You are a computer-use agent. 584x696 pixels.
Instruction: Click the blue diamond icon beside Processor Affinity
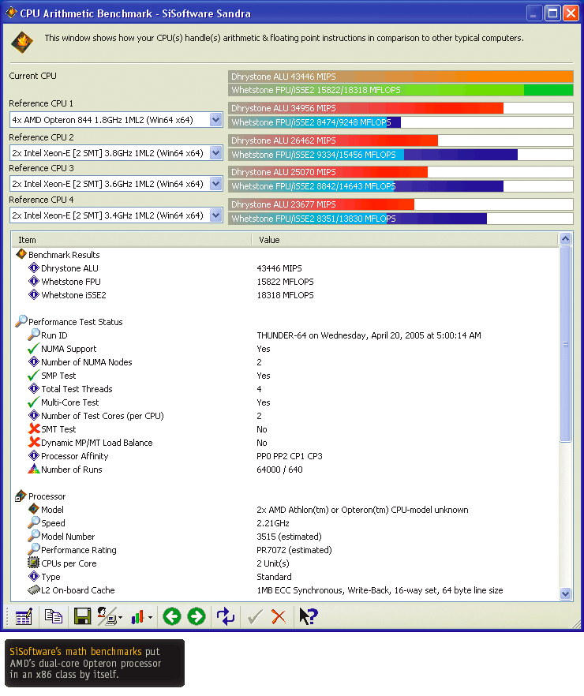(34, 455)
